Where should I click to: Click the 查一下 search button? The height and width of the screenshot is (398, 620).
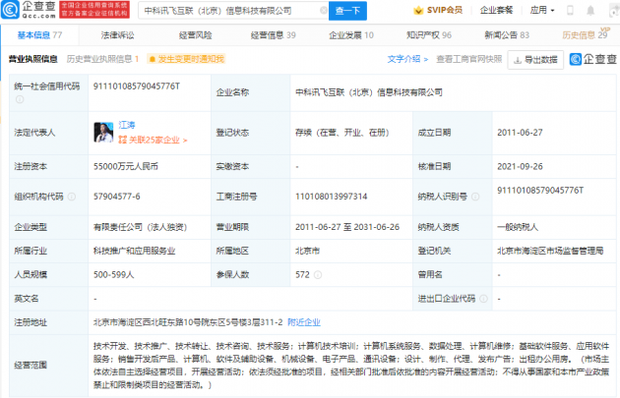coord(348,11)
